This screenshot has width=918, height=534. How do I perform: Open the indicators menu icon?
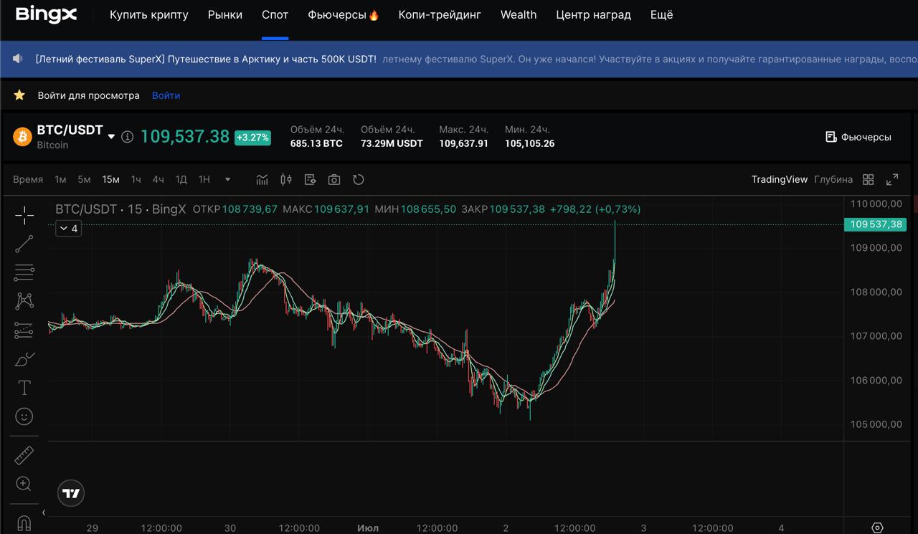pos(262,179)
